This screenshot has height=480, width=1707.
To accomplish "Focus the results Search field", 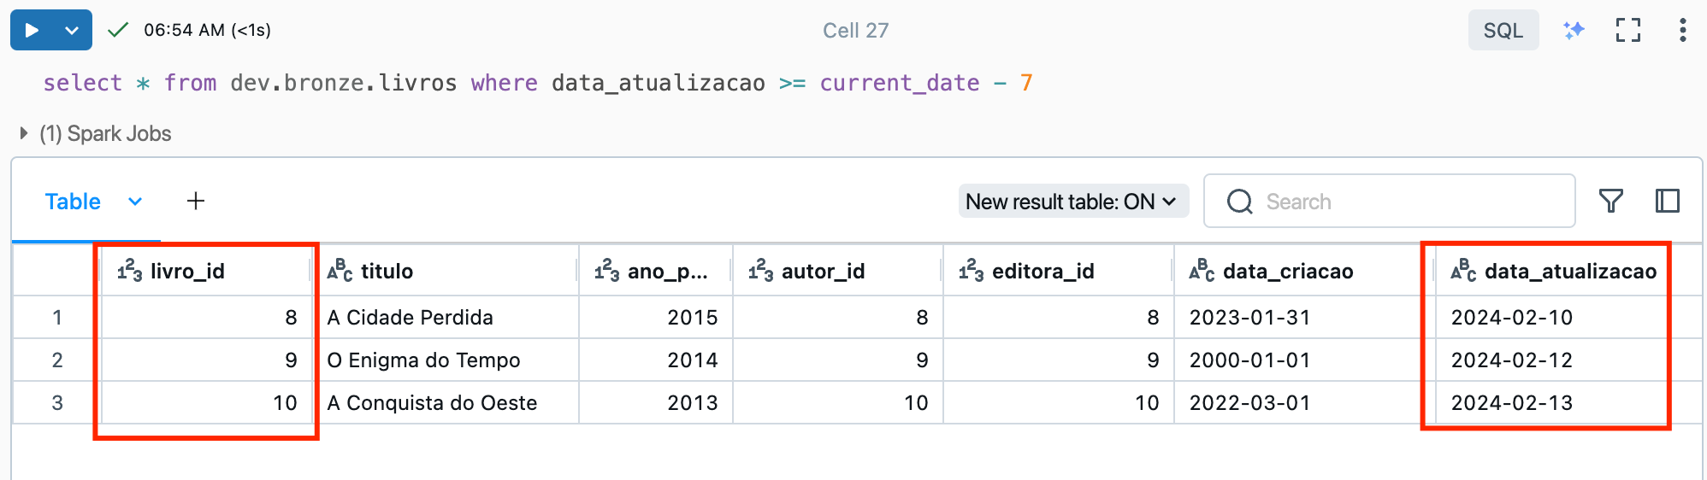I will [x=1389, y=201].
